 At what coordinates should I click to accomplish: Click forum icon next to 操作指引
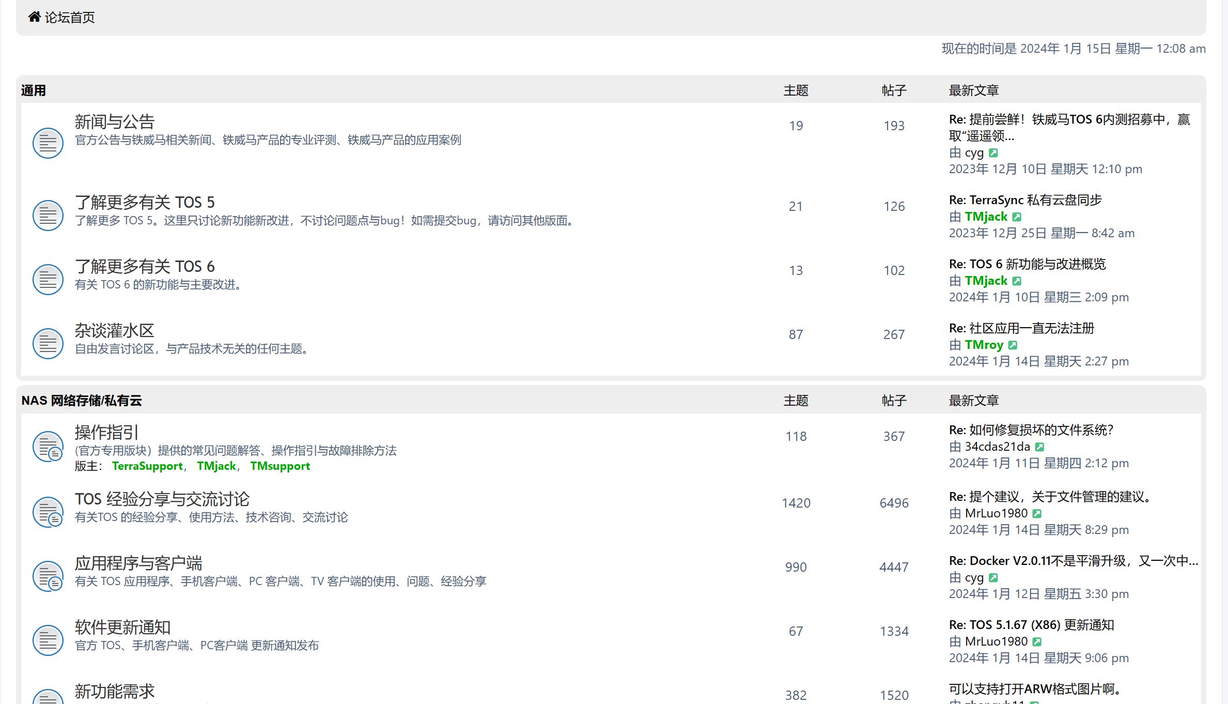tap(48, 447)
